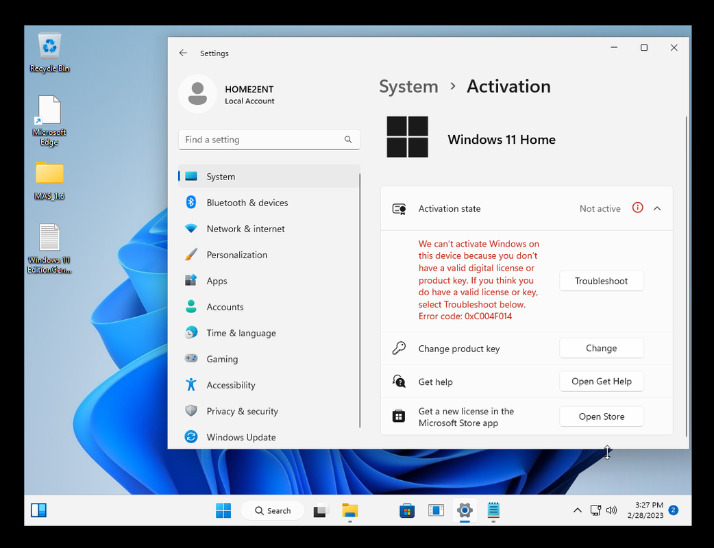The width and height of the screenshot is (714, 548).
Task: Open Notepad from the taskbar
Action: click(x=493, y=510)
